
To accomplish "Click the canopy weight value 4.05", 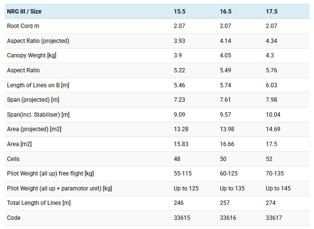I will tap(227, 55).
